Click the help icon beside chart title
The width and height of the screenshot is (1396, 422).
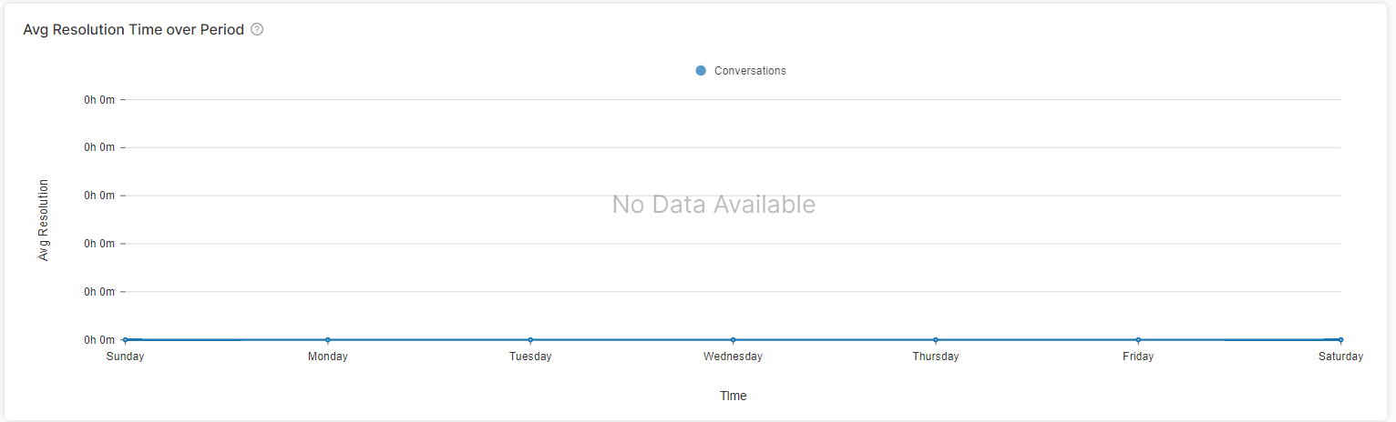point(257,29)
